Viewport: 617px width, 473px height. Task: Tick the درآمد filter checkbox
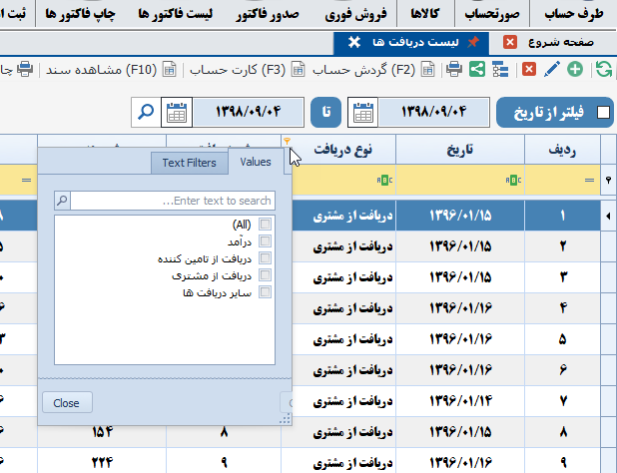click(x=265, y=241)
